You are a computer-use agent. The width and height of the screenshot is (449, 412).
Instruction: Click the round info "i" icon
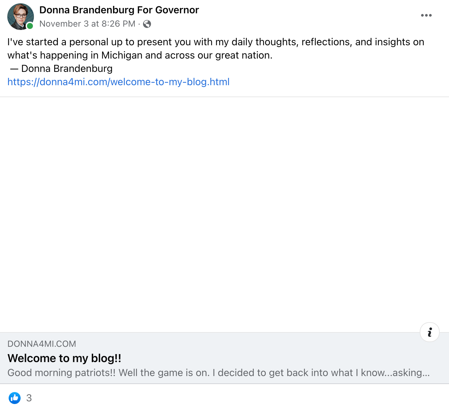[x=430, y=332]
